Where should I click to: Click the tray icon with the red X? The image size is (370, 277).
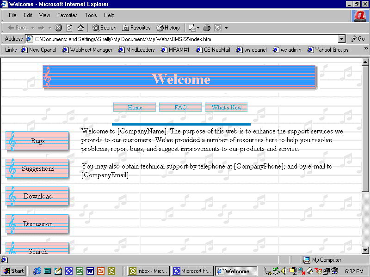302,271
